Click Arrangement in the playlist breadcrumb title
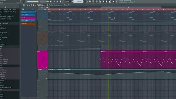This screenshot has width=176, height=99. pos(58,5)
